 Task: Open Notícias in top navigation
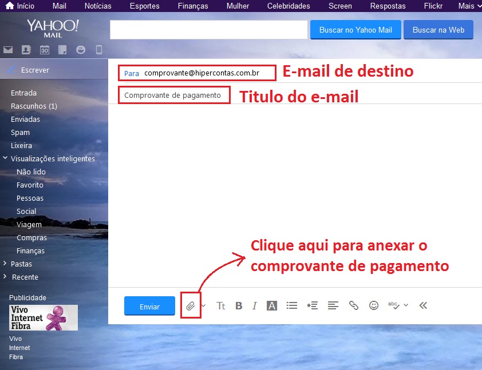(x=98, y=6)
